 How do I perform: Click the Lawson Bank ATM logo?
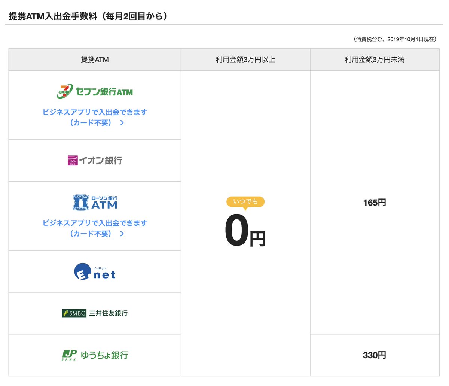[95, 202]
